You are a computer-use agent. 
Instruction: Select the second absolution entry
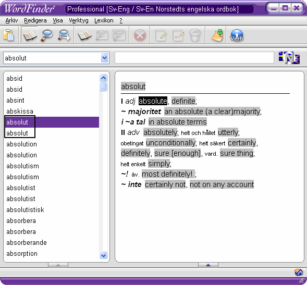[52, 155]
